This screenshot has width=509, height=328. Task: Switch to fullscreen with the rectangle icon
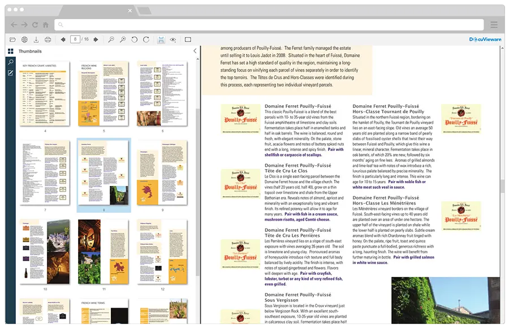point(188,40)
